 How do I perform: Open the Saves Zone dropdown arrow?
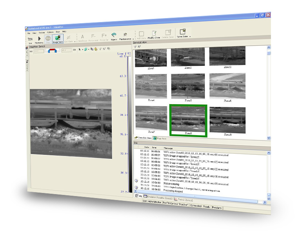coord(190,37)
